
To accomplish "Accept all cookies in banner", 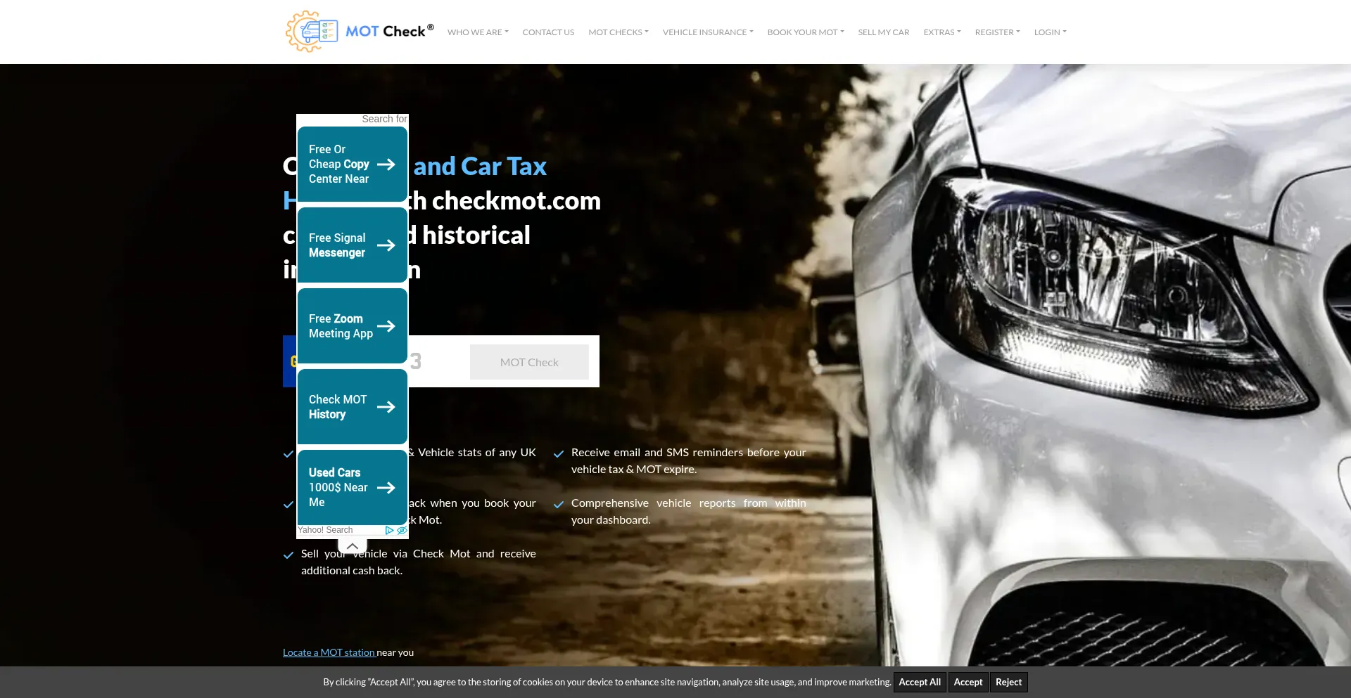I will click(919, 682).
